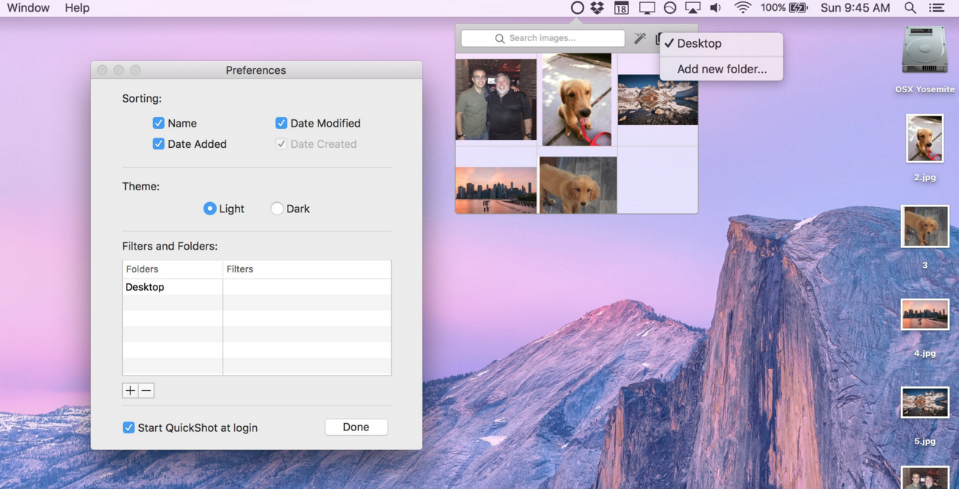Open the display monitor menu bar icon
Screen dimensions: 959x489
click(646, 8)
